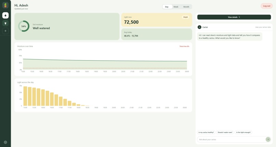Click the 'Hi, Adesh' greeting heading
This screenshot has width=276, height=147.
[21, 5]
